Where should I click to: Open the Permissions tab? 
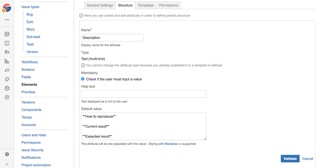168,5
